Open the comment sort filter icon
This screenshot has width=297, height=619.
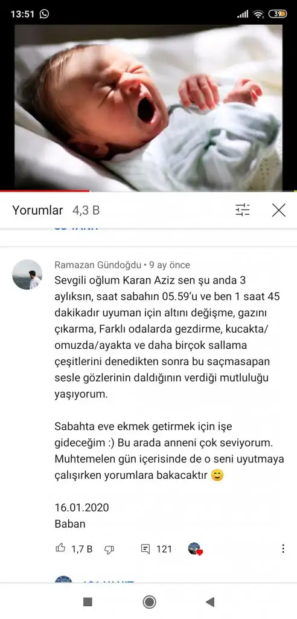tap(242, 210)
